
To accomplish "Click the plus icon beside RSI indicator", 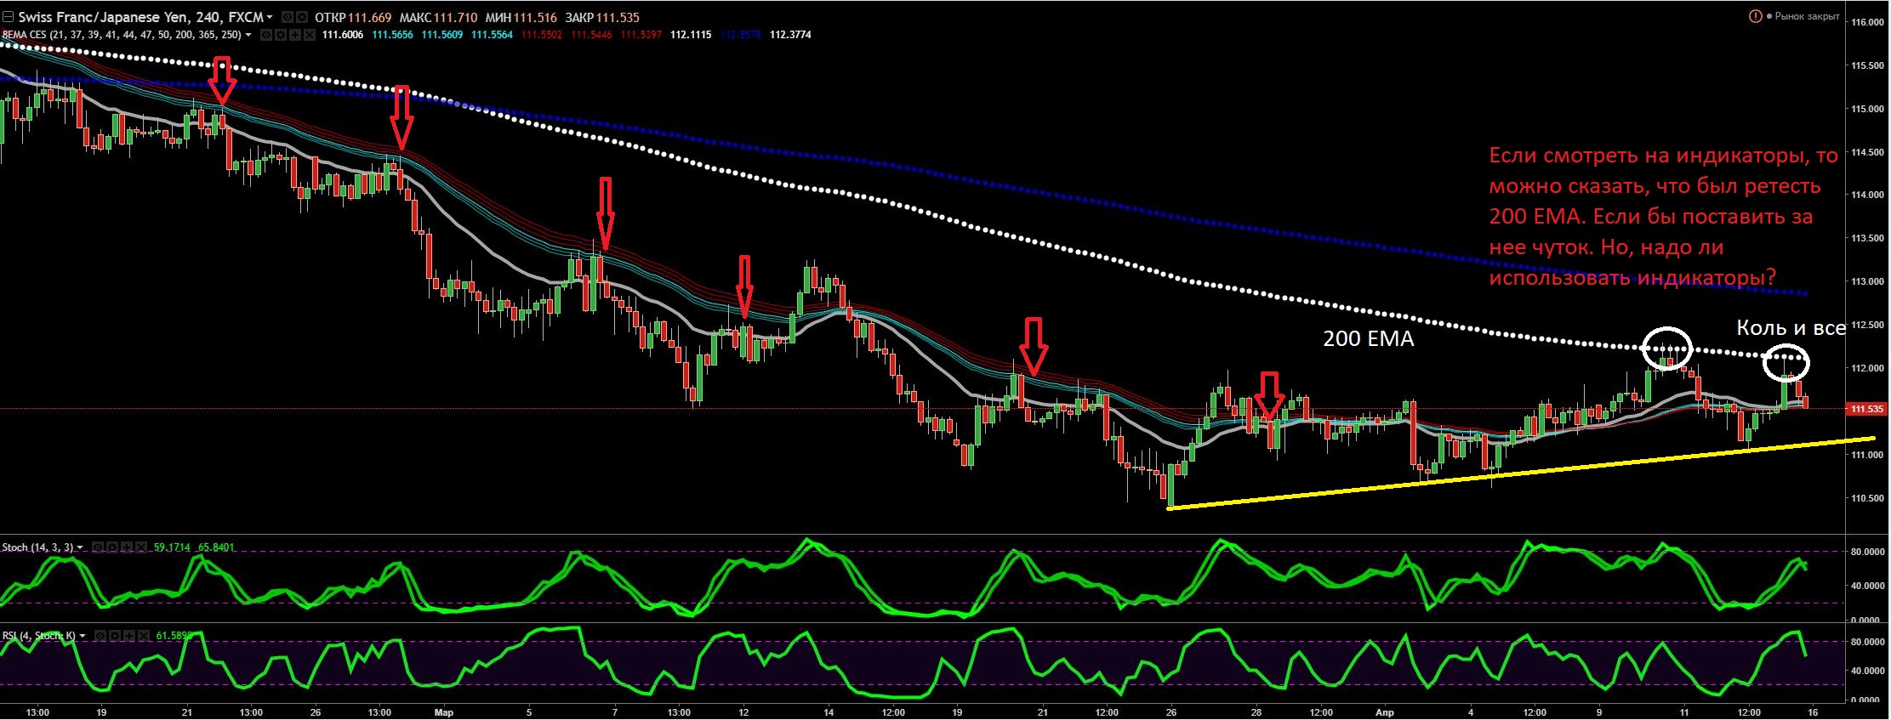I will point(129,636).
